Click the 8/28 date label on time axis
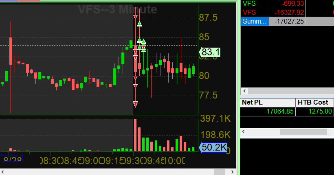The height and width of the screenshot is (175, 334). tap(12, 159)
